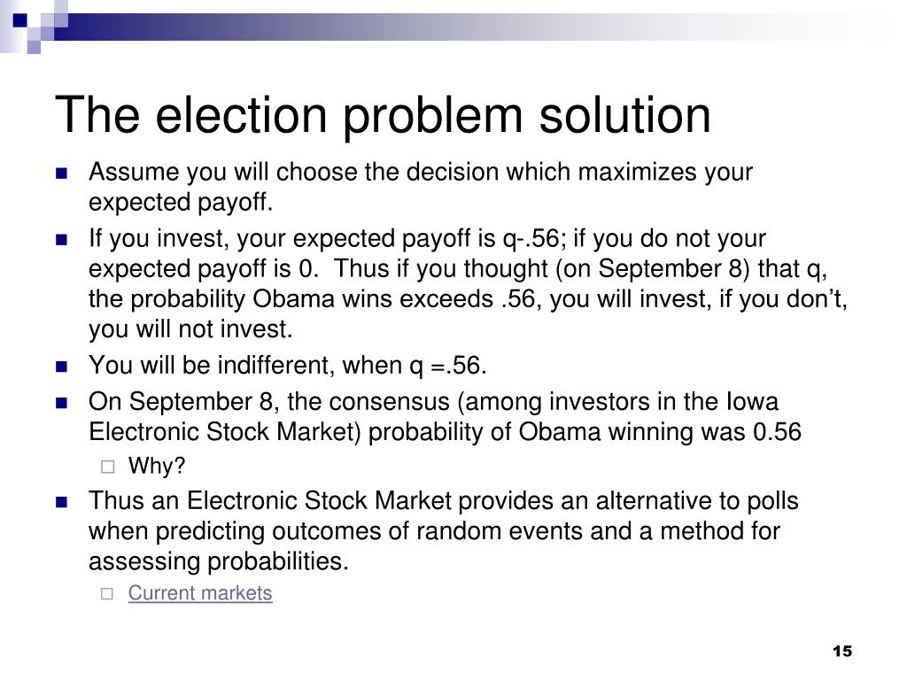Click the blue bullet before 'On September 8'

click(61, 403)
